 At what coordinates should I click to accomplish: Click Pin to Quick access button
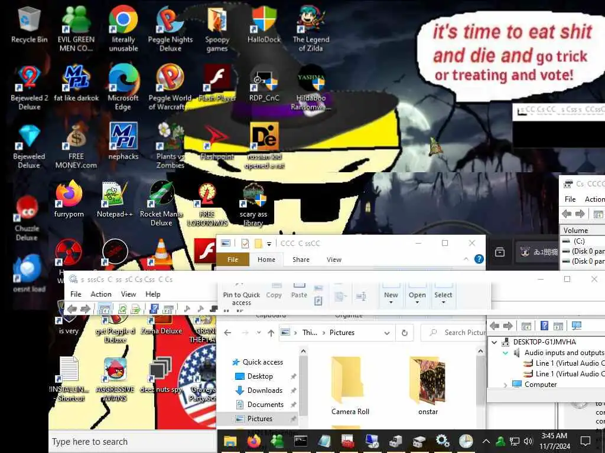pos(241,294)
